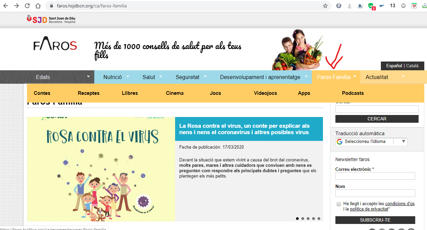
Task: Bookmark this page with the star icon
Action: [x=325, y=6]
